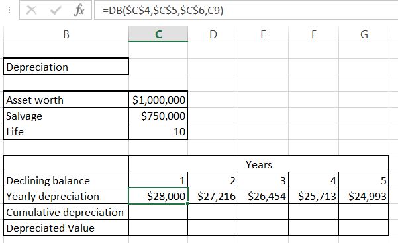Screen dimensions: 398x243
Task: Select the $24,993 depreciation cell
Action: click(x=364, y=196)
